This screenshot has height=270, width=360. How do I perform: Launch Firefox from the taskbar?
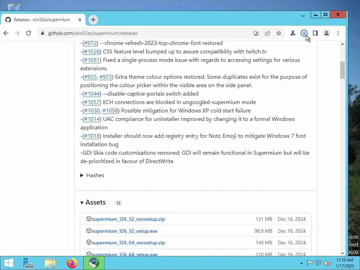tap(72, 263)
